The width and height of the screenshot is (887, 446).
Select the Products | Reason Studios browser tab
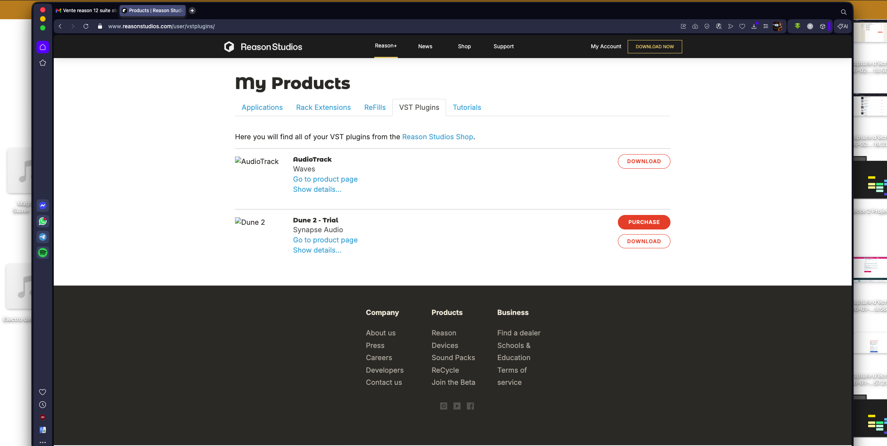(153, 11)
